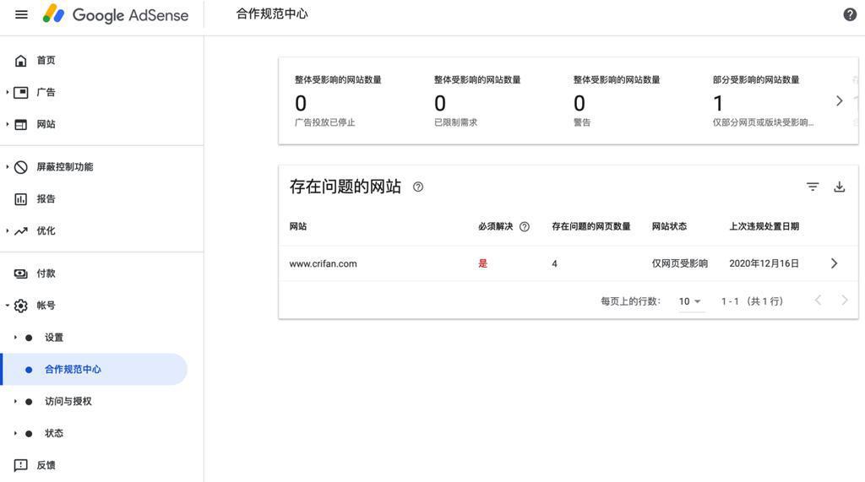Select the 已限制需求 summary card

[477, 101]
